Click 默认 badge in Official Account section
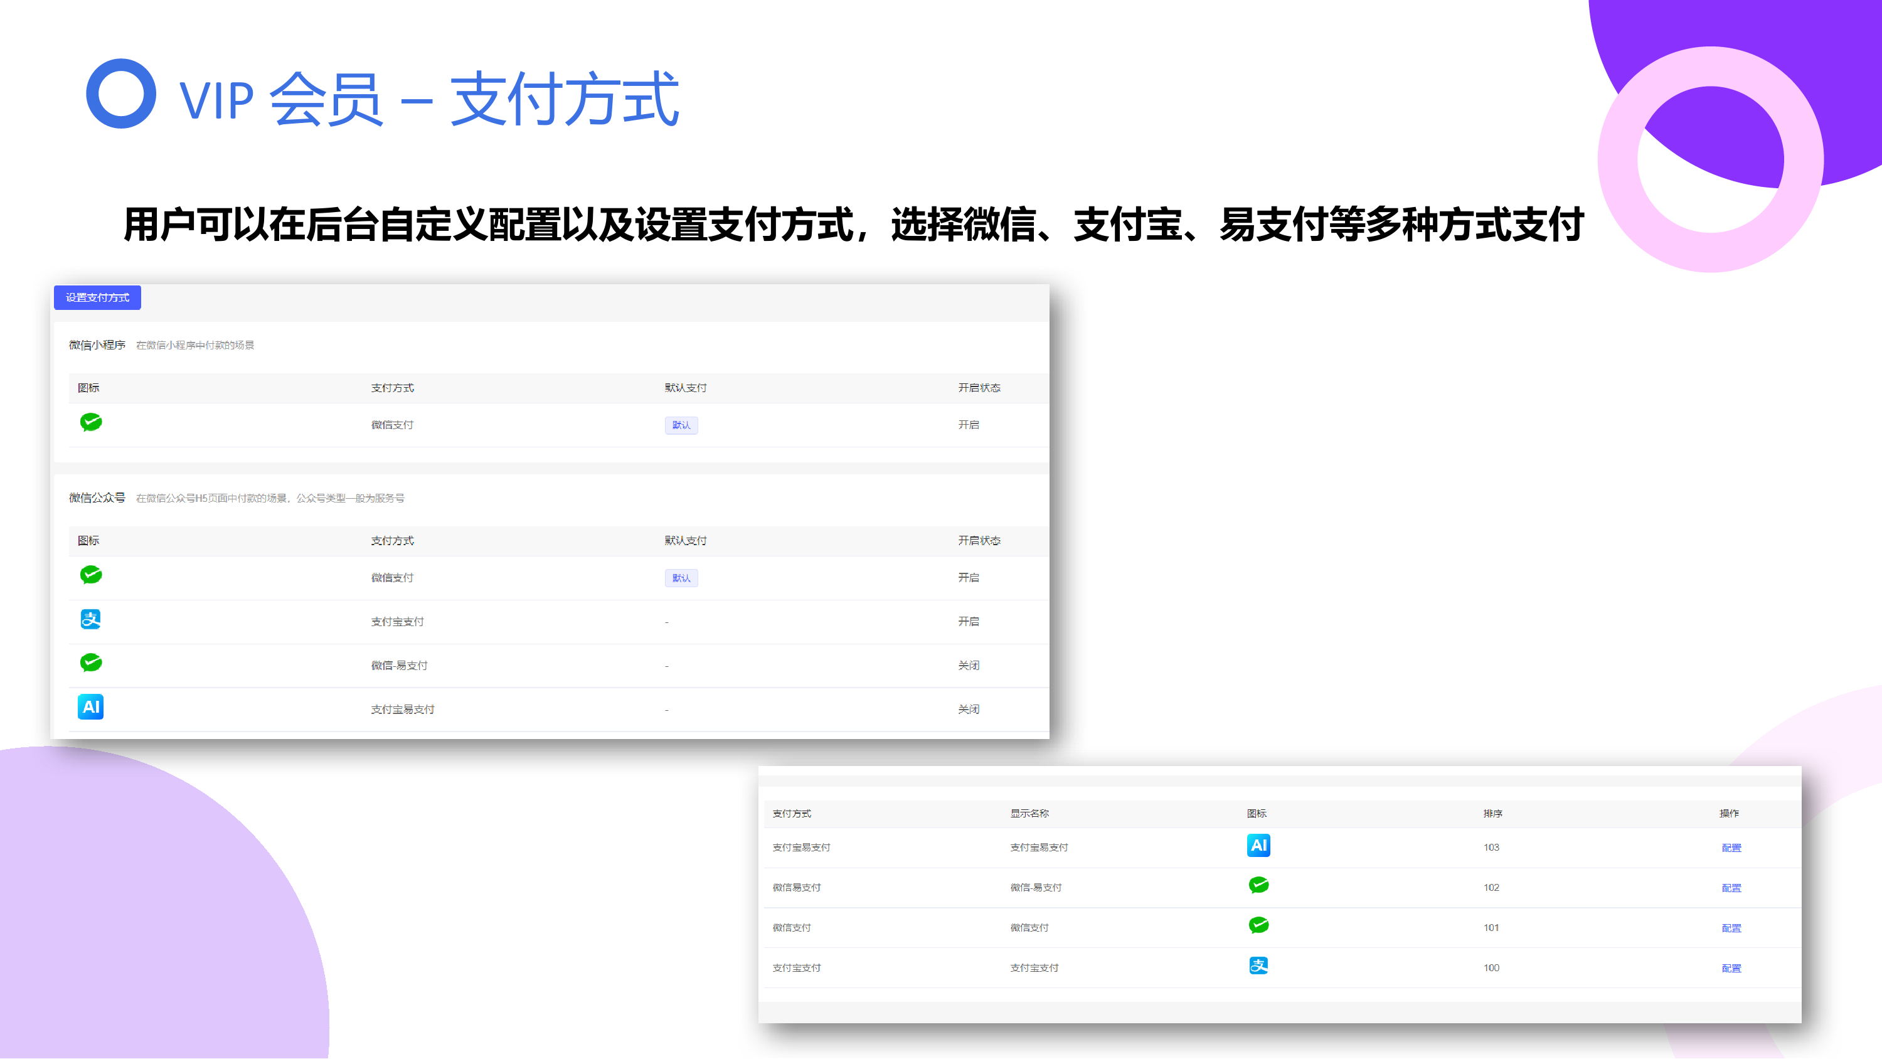The image size is (1882, 1059). pyautogui.click(x=681, y=578)
